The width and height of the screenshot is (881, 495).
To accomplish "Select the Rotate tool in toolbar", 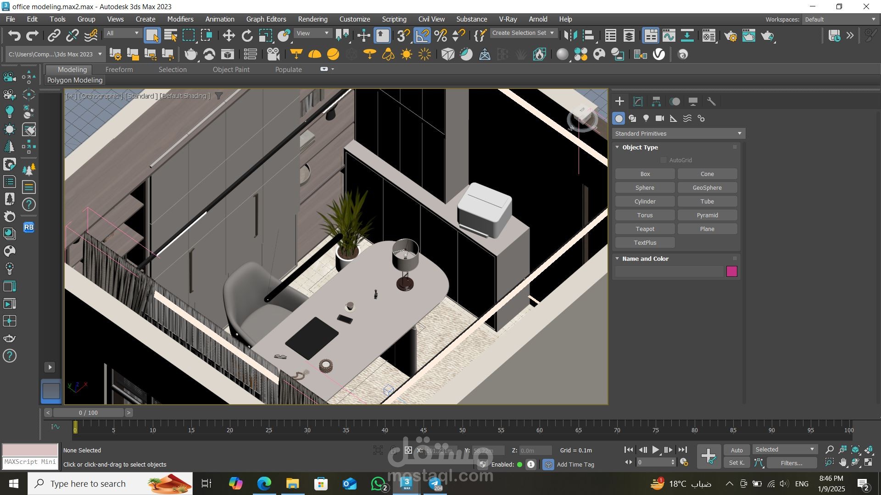I will 247,35.
